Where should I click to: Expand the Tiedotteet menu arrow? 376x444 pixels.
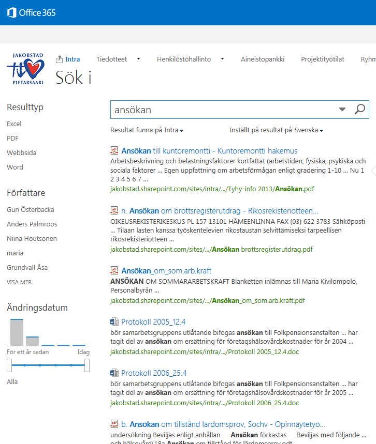(138, 59)
